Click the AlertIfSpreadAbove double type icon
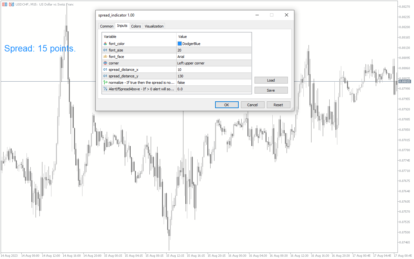The image size is (414, 259). 105,89
